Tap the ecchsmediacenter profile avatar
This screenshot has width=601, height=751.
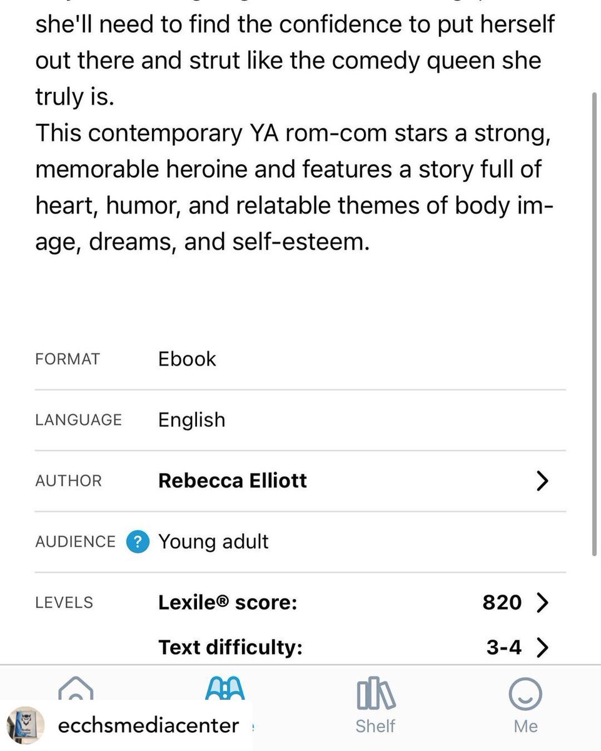(26, 725)
